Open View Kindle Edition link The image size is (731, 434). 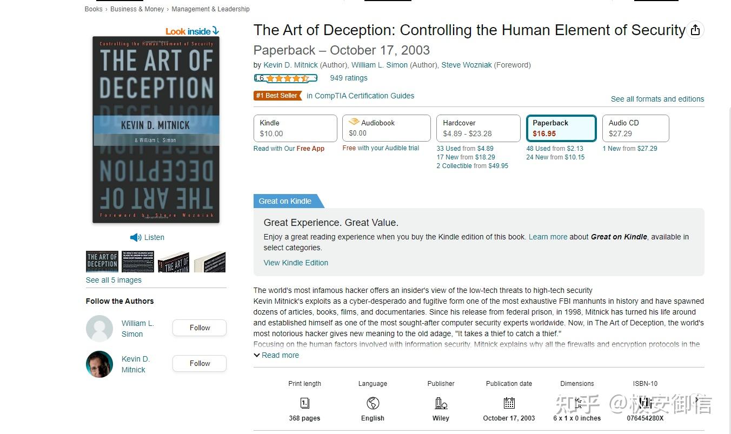[296, 263]
